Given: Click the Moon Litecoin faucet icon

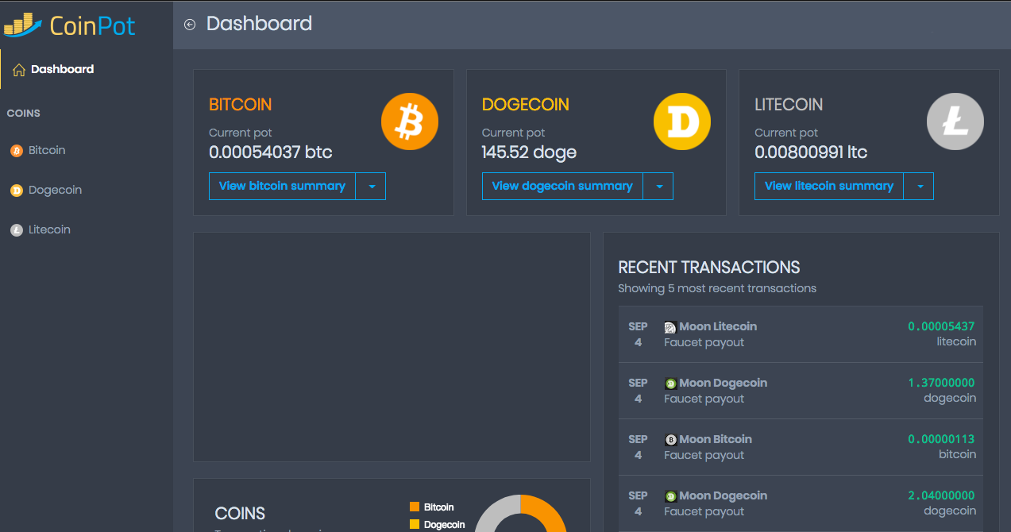Looking at the screenshot, I should [670, 327].
